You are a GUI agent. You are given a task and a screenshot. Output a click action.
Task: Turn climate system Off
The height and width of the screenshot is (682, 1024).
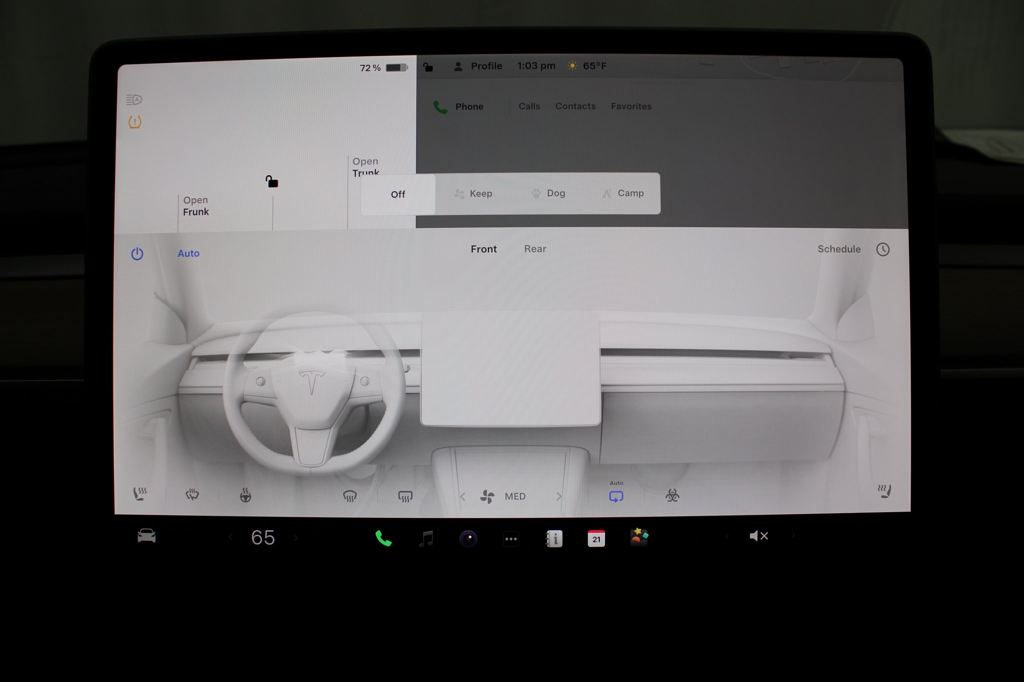(397, 194)
